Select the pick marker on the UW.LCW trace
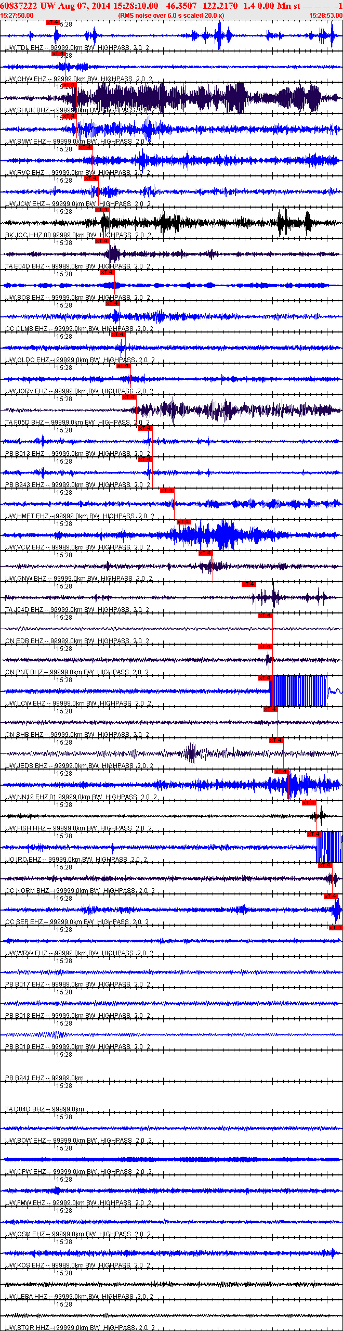 pos(266,678)
